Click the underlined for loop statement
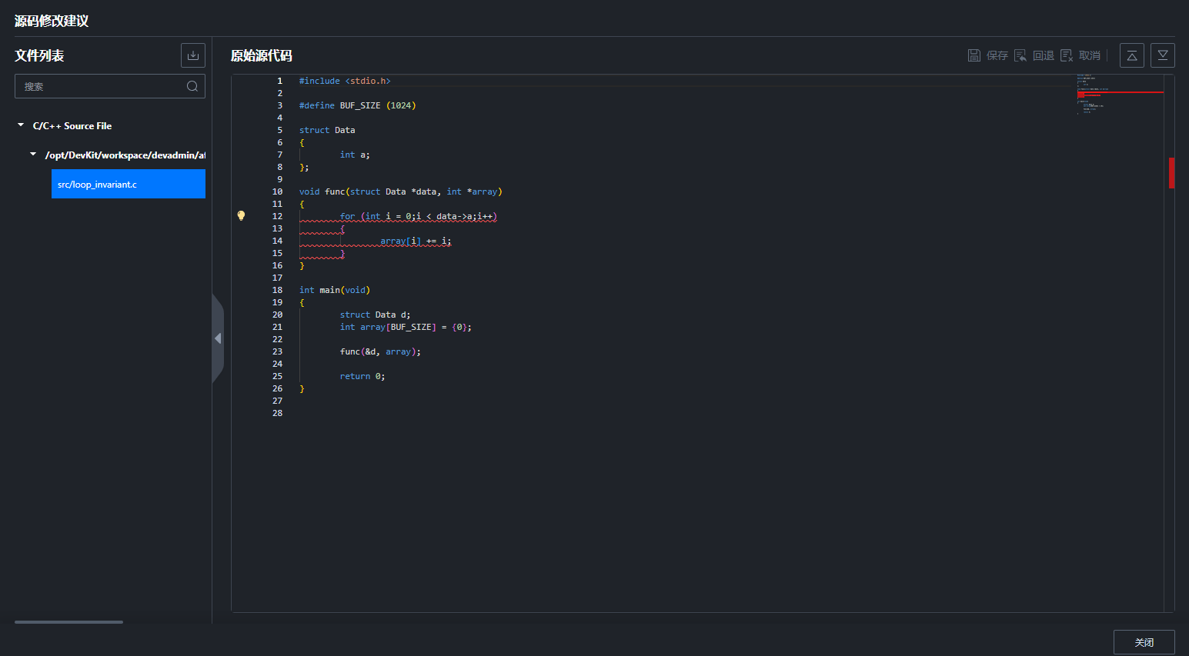The height and width of the screenshot is (656, 1189). 419,216
